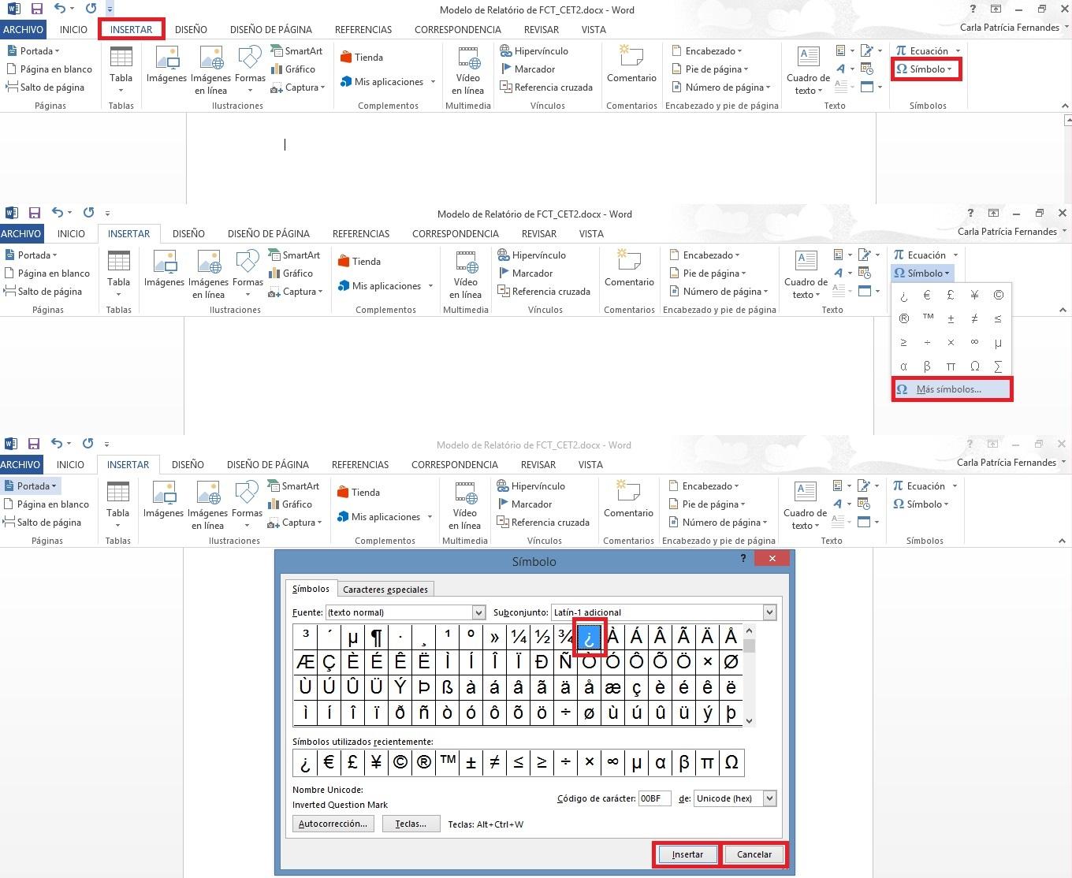Choose the Ñ character in the symbol grid
The image size is (1072, 878).
pyautogui.click(x=565, y=662)
